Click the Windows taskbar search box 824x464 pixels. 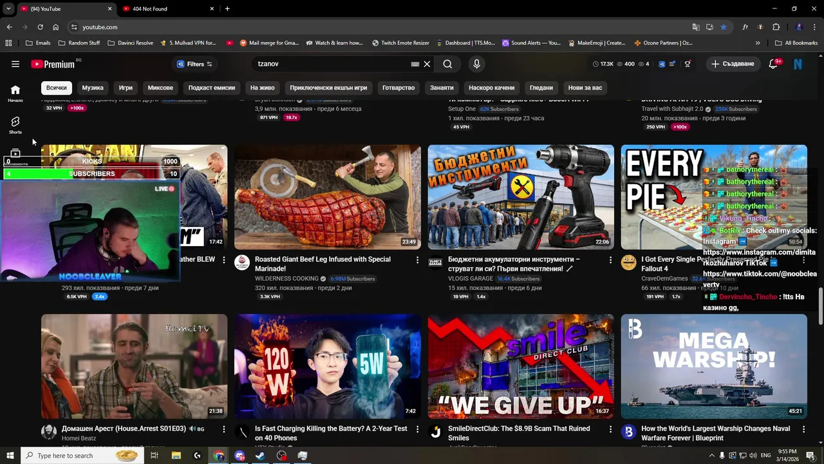click(82, 456)
